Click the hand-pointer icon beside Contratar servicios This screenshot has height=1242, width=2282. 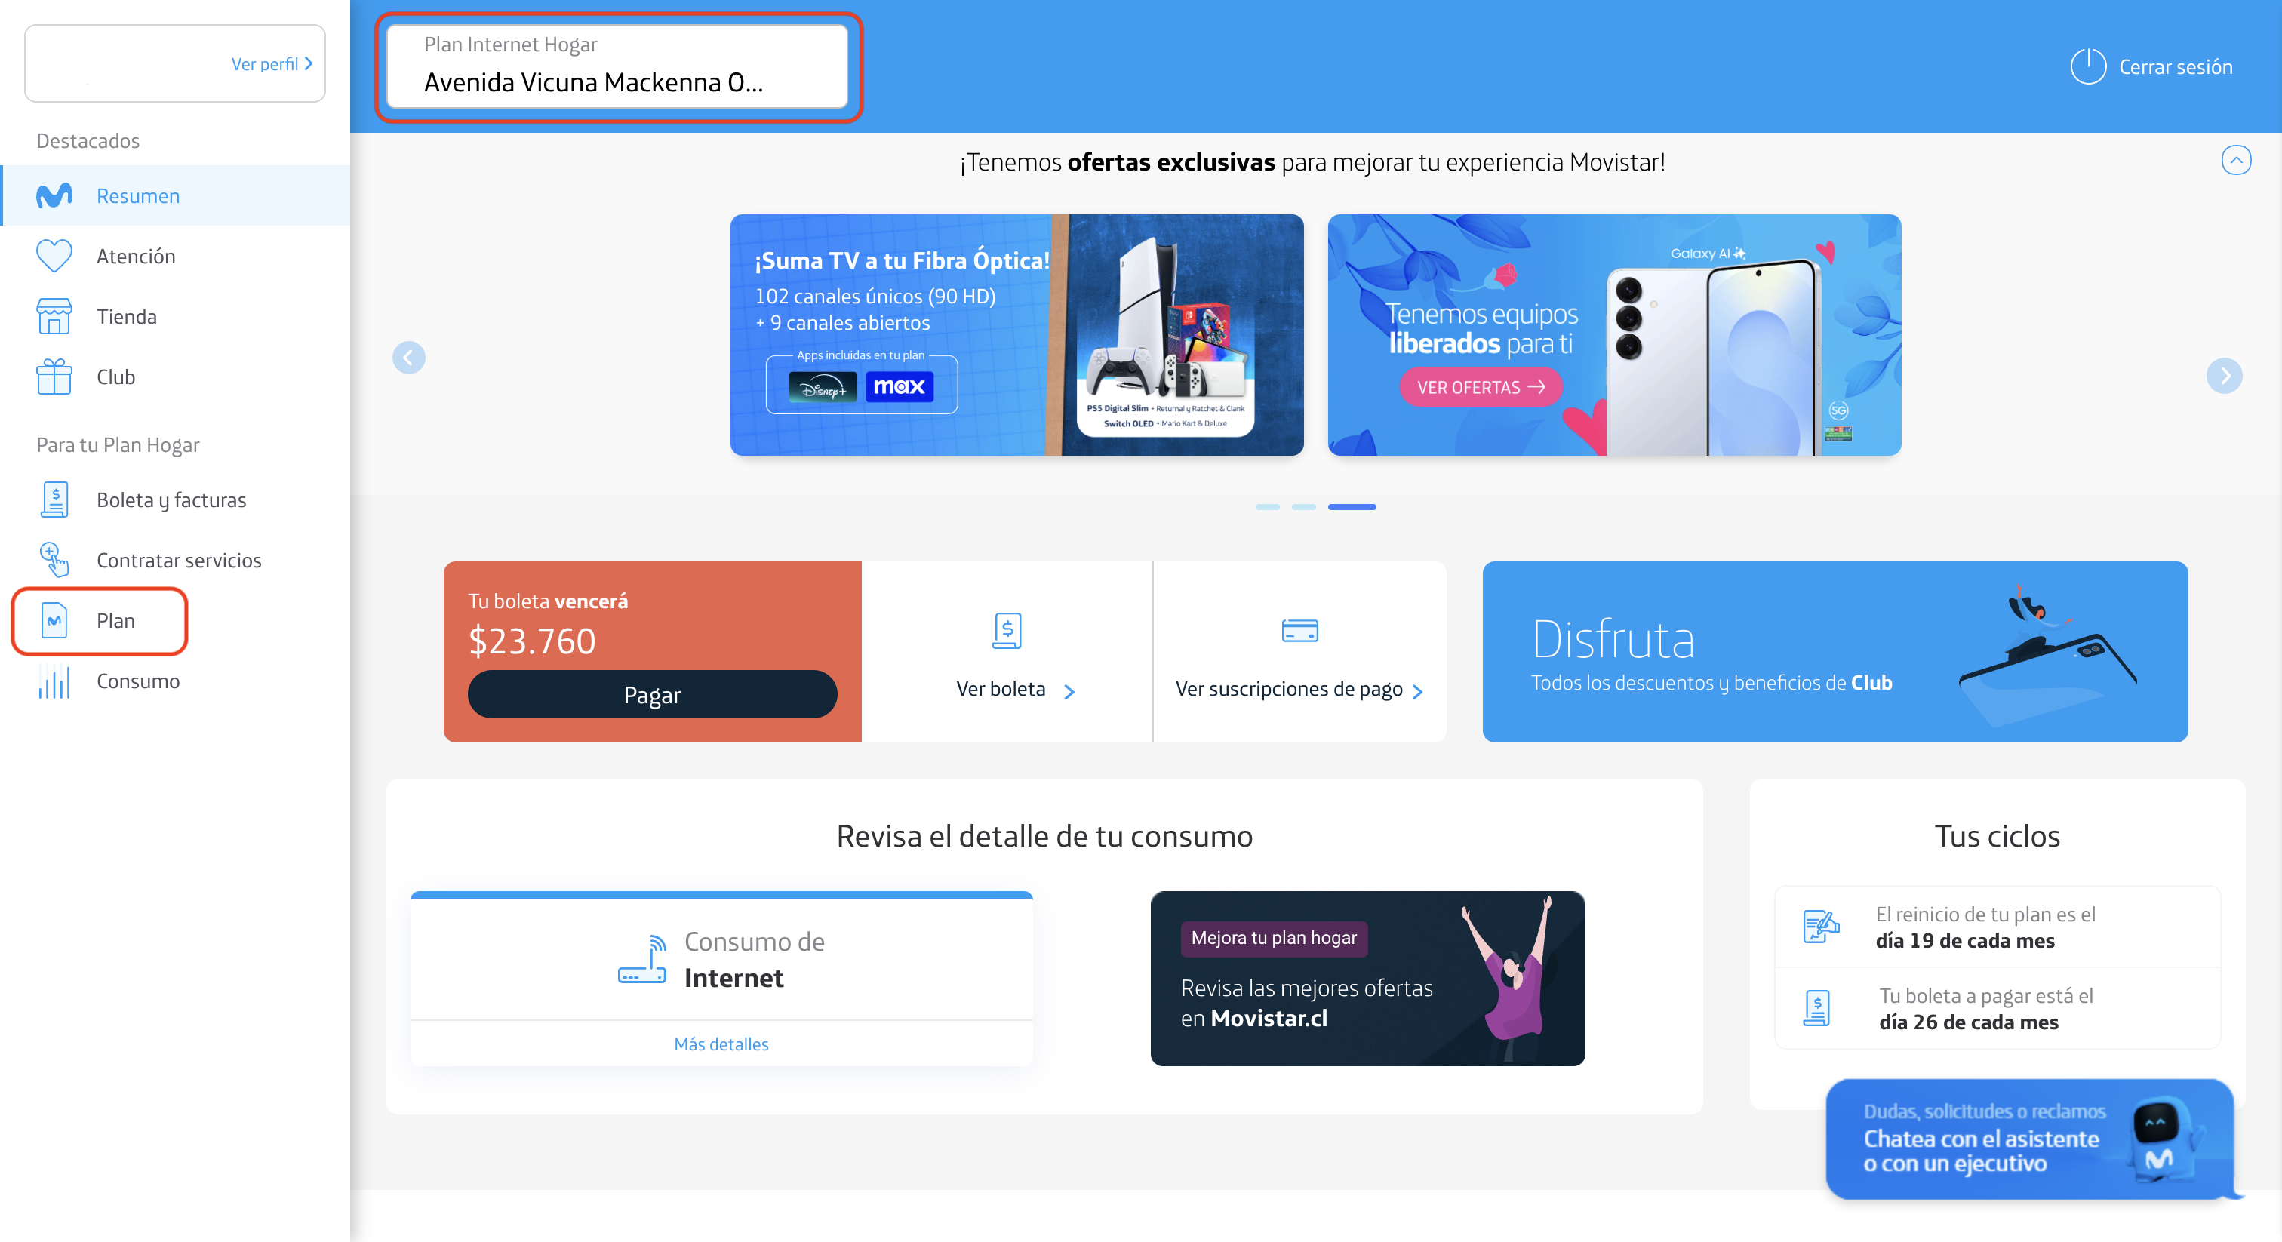coord(54,560)
